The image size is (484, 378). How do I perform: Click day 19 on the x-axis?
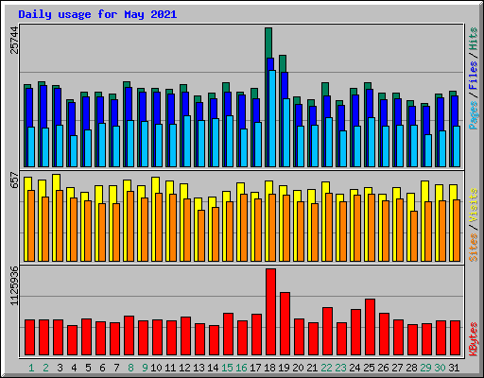[284, 368]
